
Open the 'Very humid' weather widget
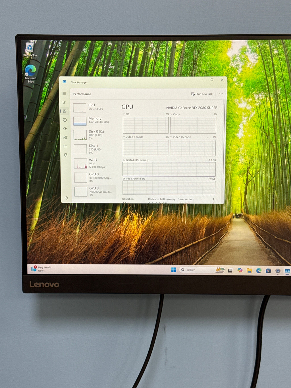41,269
